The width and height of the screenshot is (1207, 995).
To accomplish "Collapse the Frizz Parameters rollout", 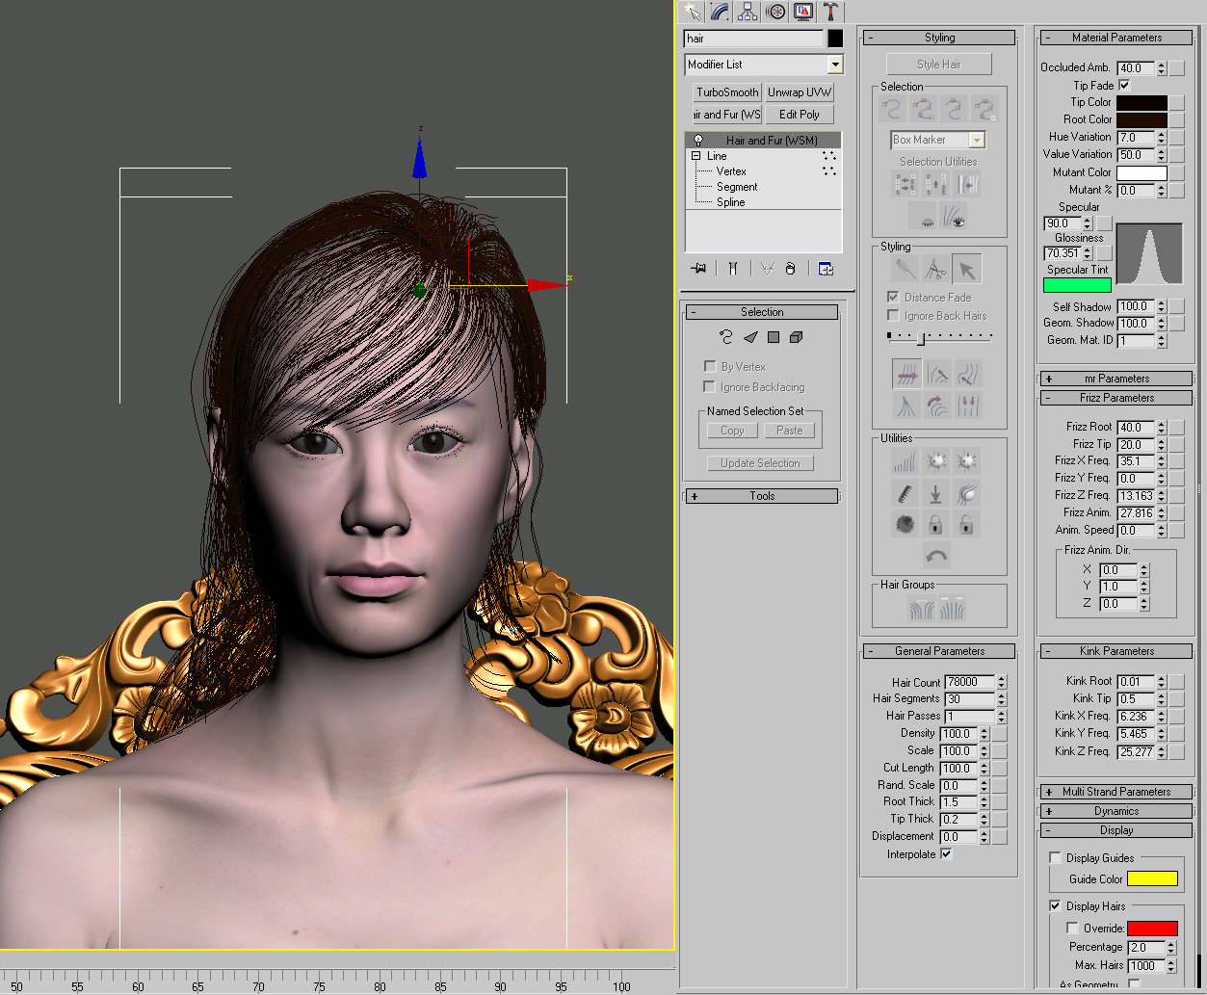I will (1116, 398).
